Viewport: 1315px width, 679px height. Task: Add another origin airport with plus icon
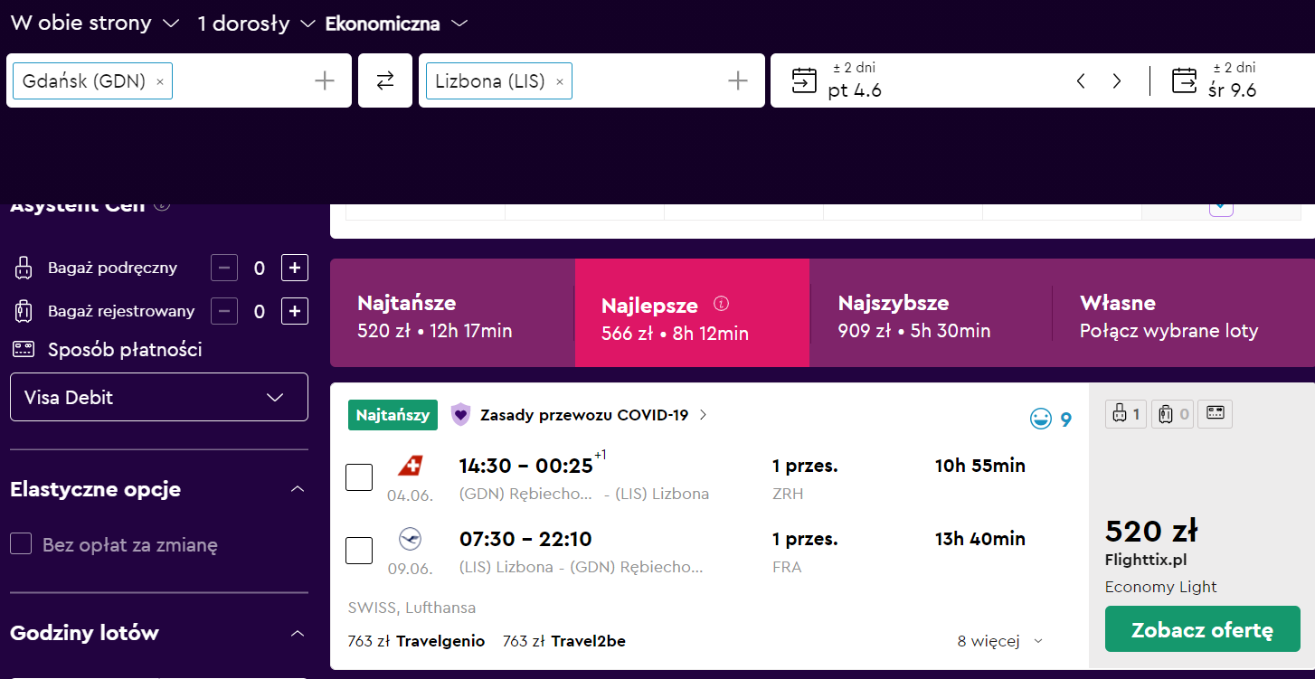point(325,81)
